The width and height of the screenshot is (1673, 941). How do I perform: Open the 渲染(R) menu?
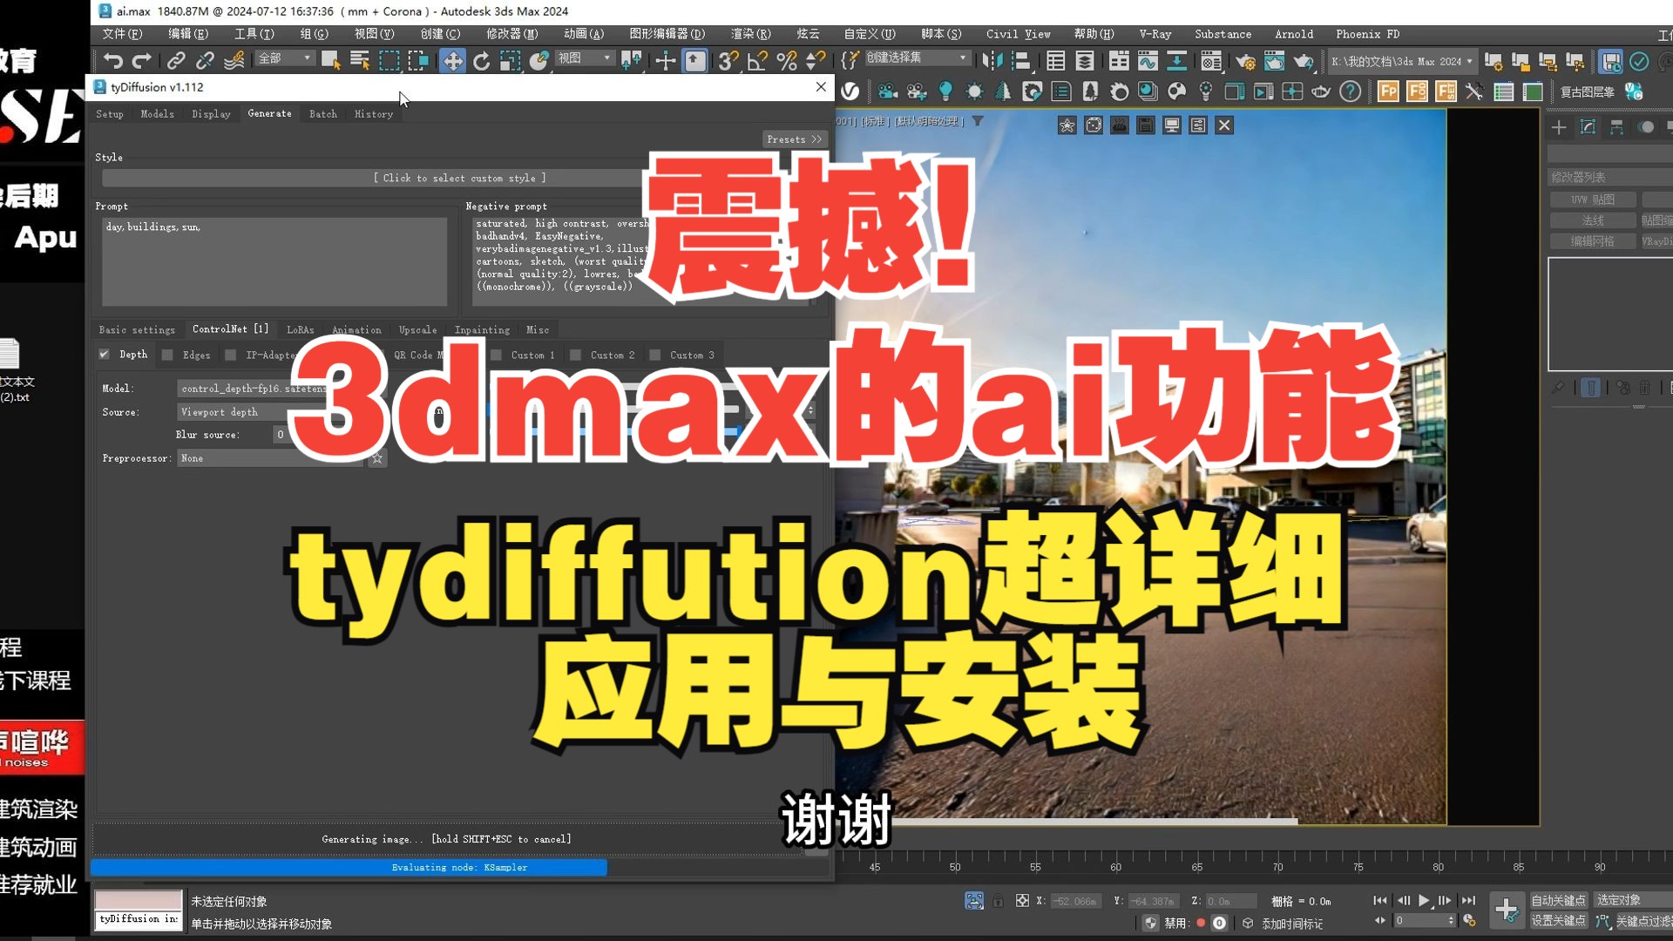[750, 34]
